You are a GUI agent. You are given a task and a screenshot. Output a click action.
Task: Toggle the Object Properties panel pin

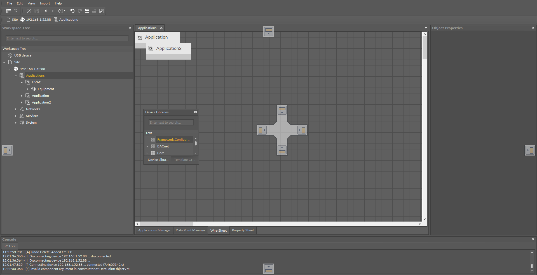tap(533, 28)
